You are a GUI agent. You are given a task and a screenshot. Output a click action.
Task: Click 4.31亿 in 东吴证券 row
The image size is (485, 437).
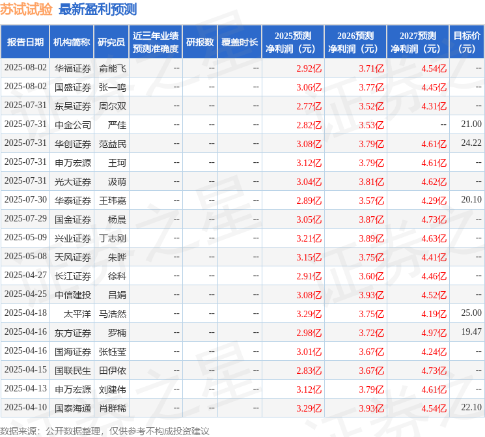pyautogui.click(x=434, y=106)
